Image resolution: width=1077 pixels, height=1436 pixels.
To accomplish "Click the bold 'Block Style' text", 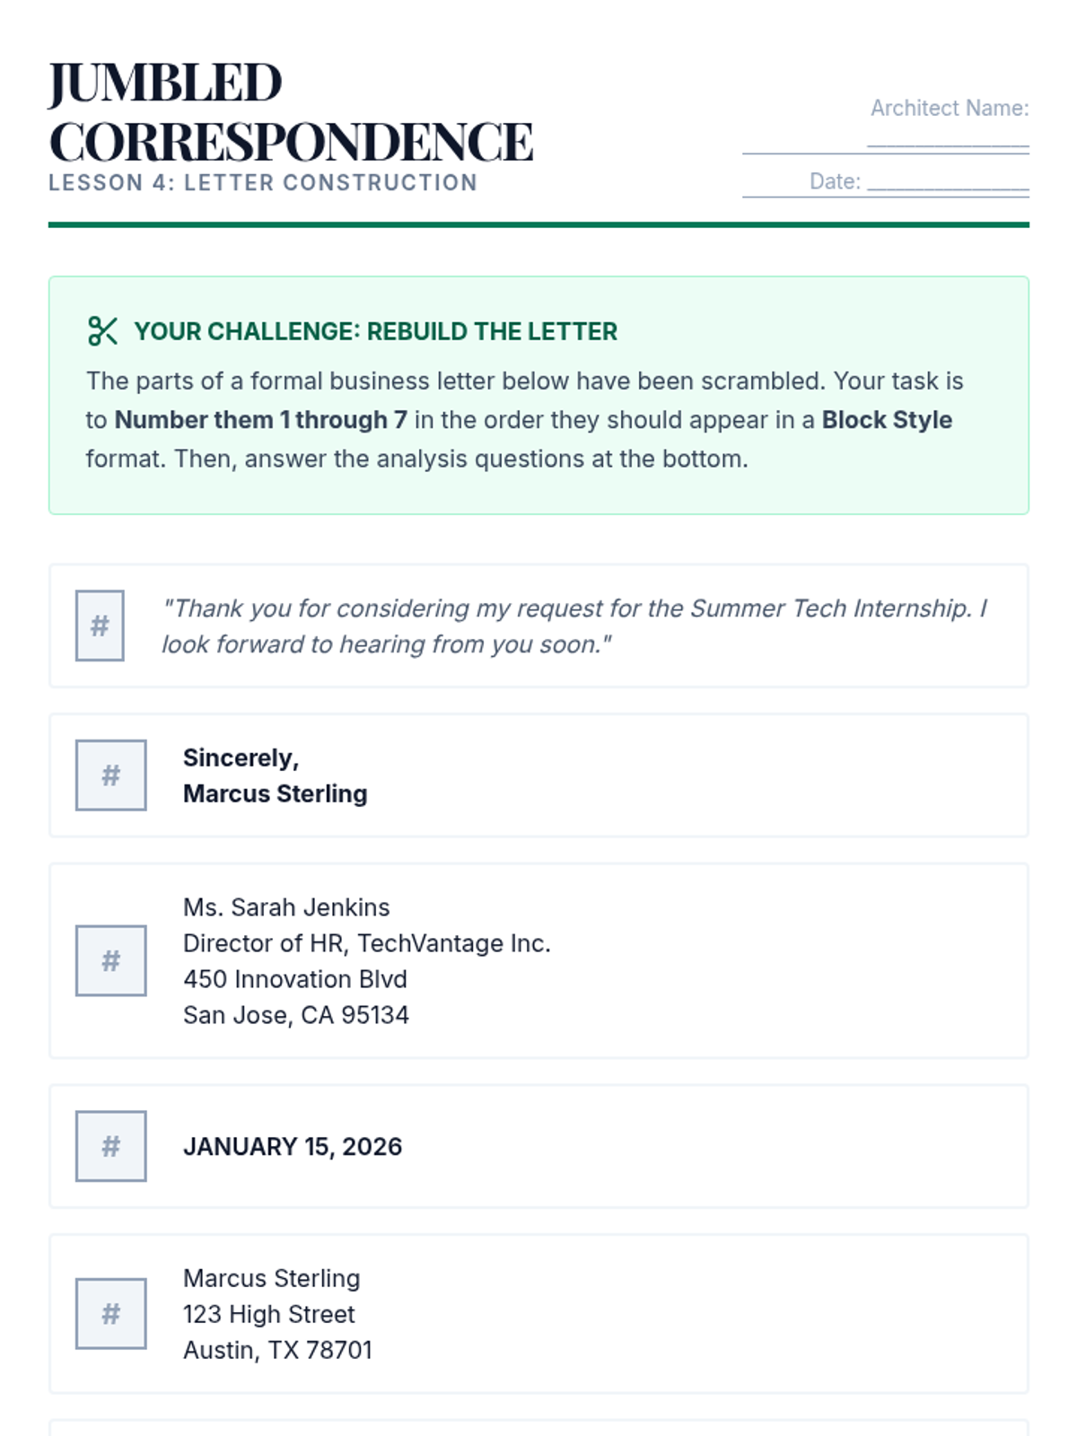I will [887, 420].
